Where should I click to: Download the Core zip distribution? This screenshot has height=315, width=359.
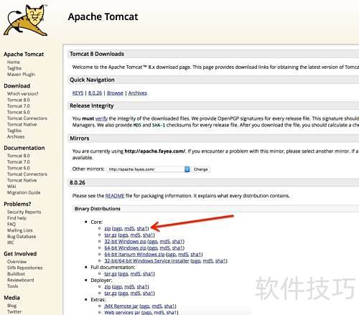(x=108, y=229)
